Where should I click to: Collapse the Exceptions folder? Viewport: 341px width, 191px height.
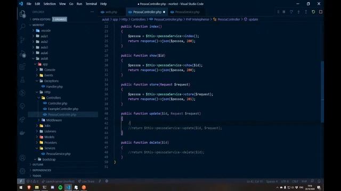[51, 81]
